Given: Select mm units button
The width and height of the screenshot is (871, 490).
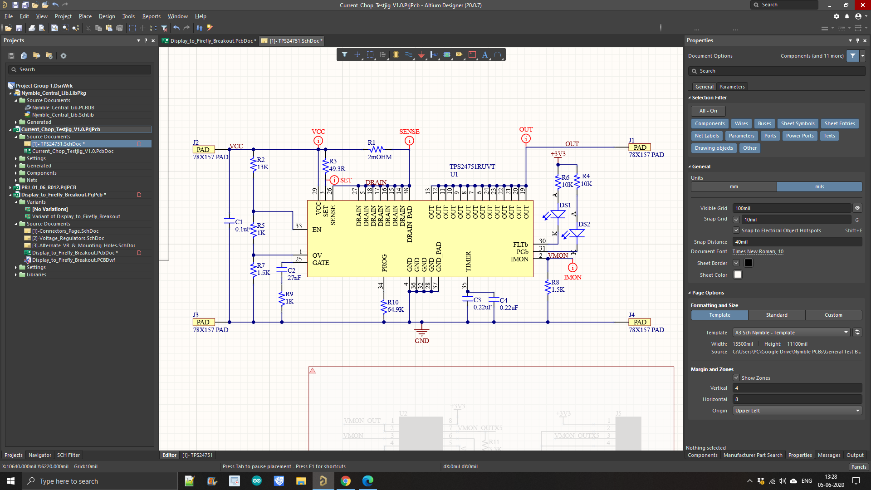Looking at the screenshot, I should 734,187.
